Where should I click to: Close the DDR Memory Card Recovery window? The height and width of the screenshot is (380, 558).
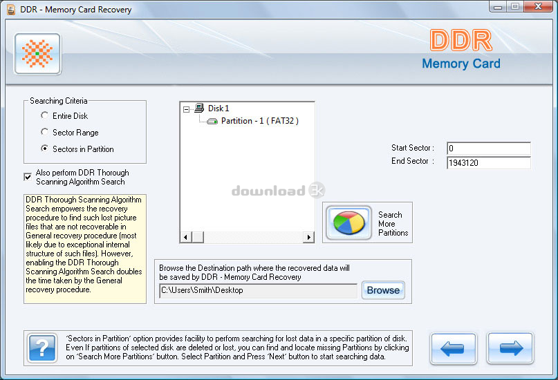pos(538,7)
